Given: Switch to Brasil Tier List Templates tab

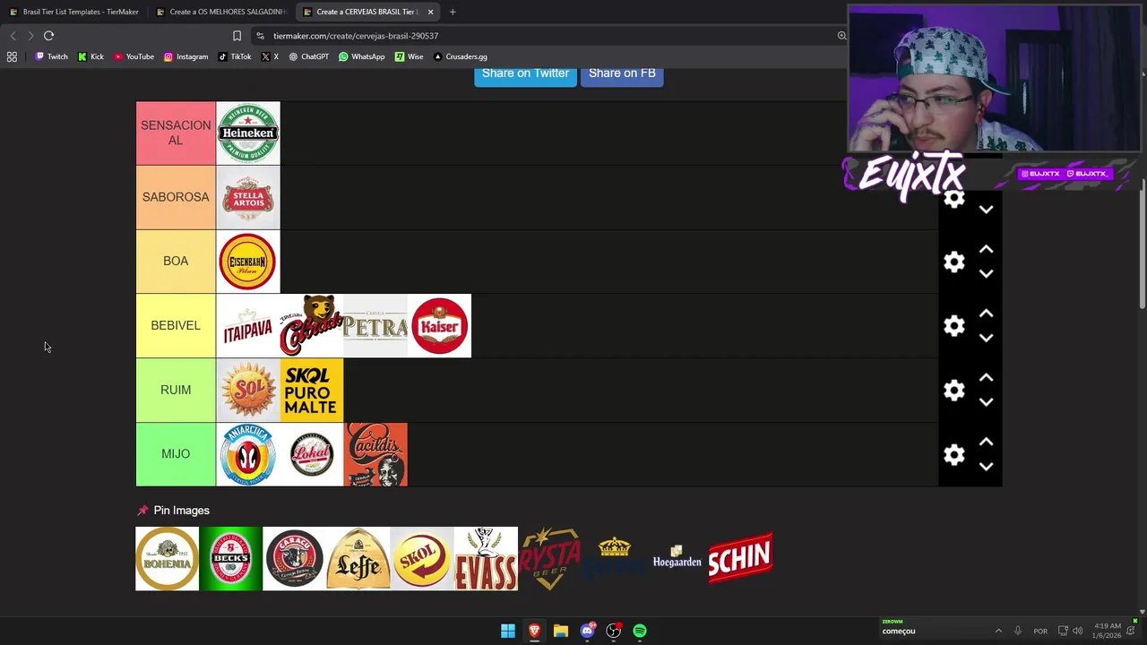Looking at the screenshot, I should (73, 12).
